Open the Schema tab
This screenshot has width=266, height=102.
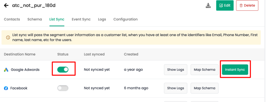(x=35, y=19)
